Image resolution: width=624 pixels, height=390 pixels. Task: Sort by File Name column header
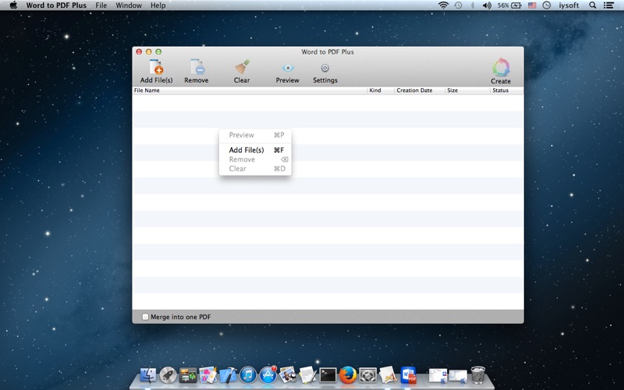click(250, 90)
